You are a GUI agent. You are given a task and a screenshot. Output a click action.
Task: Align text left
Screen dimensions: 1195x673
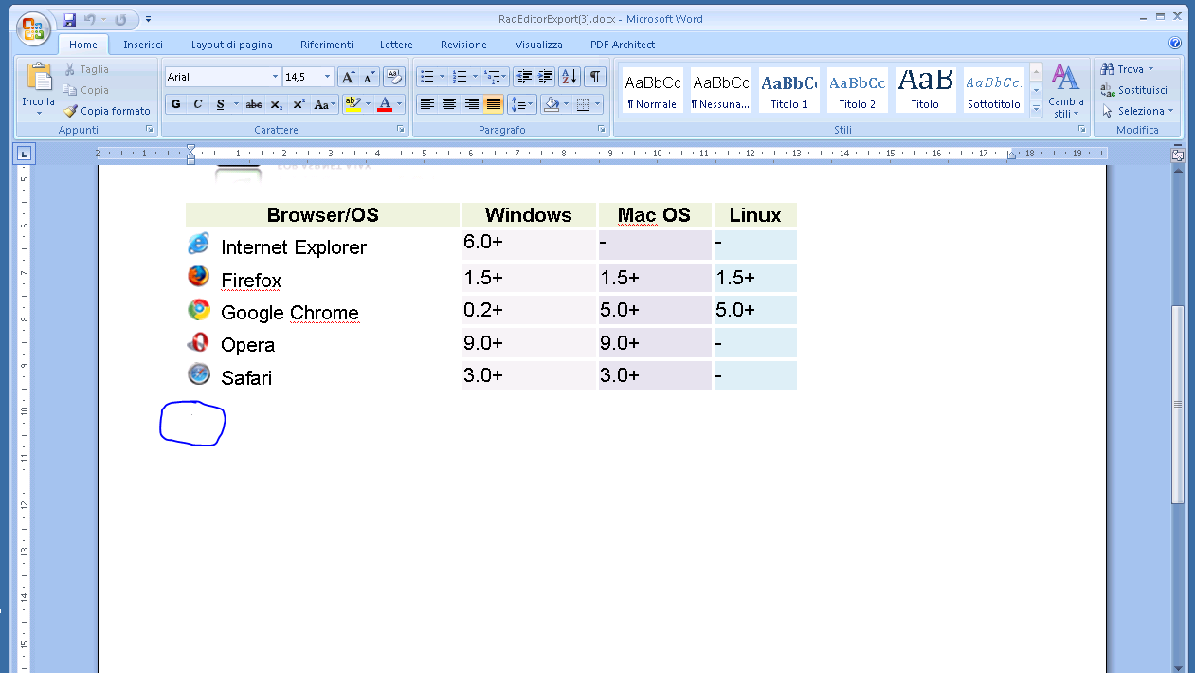click(x=427, y=104)
